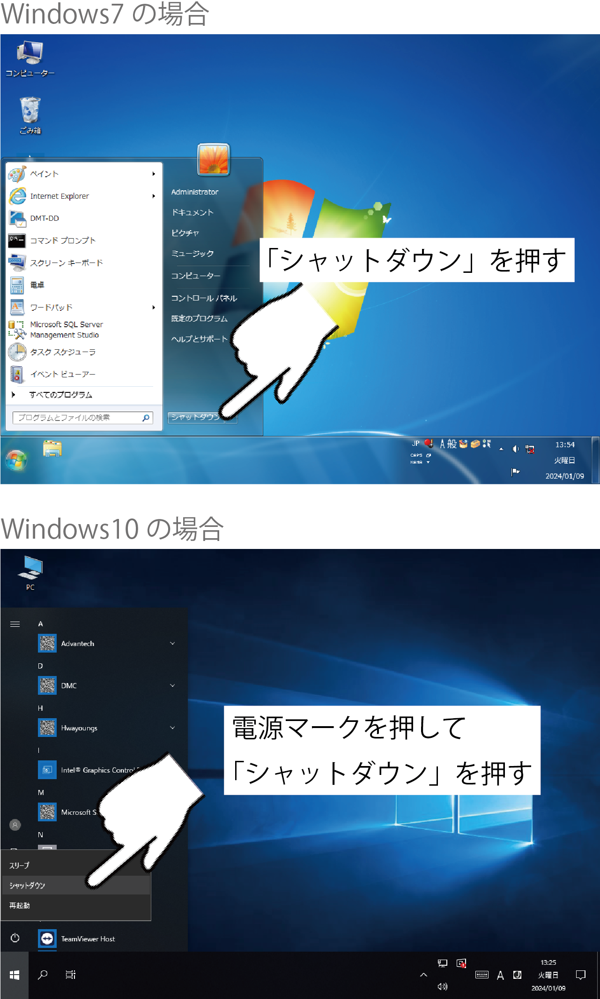Open the Windows 10 notification center icon

pos(580,975)
